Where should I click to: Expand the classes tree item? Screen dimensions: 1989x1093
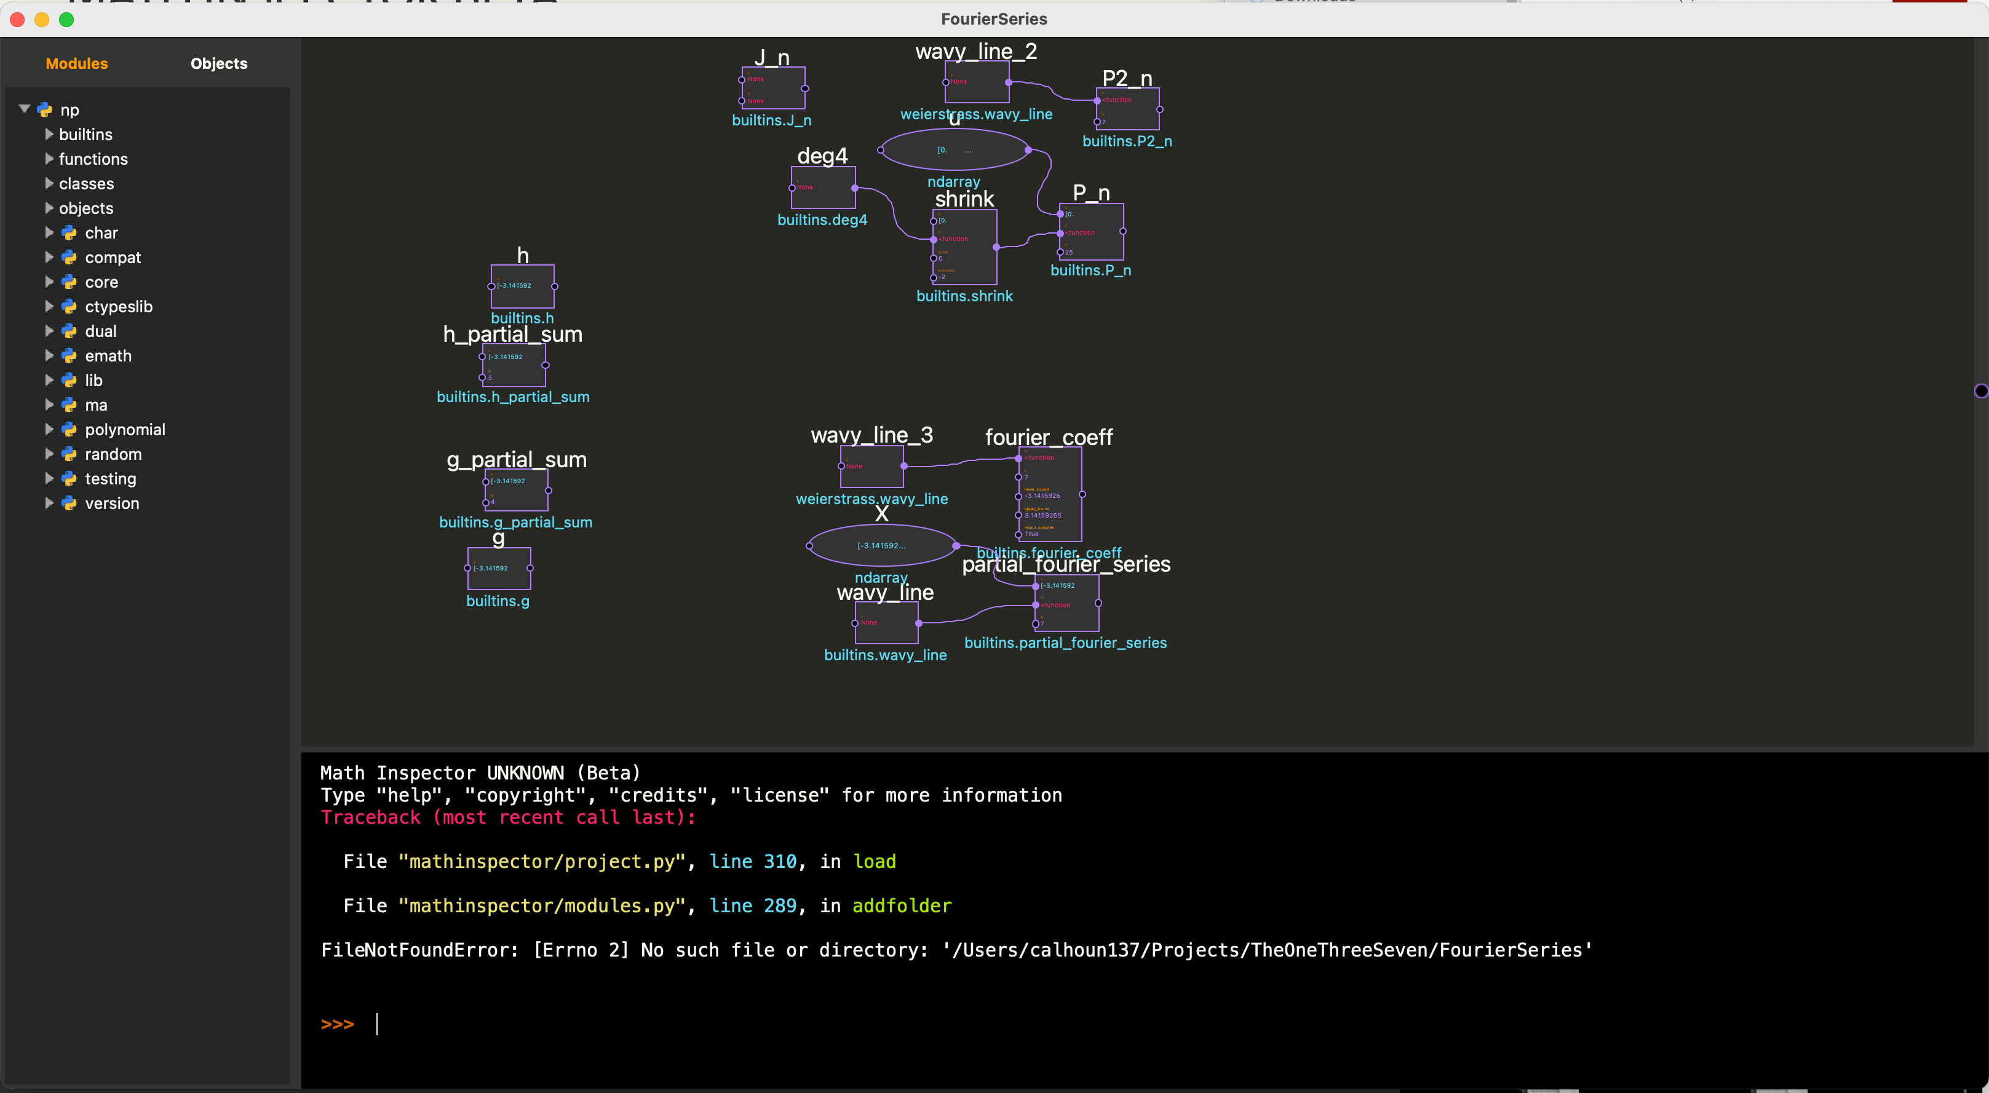[x=49, y=183]
